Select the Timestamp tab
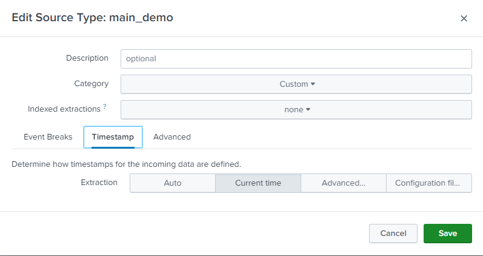 (113, 137)
